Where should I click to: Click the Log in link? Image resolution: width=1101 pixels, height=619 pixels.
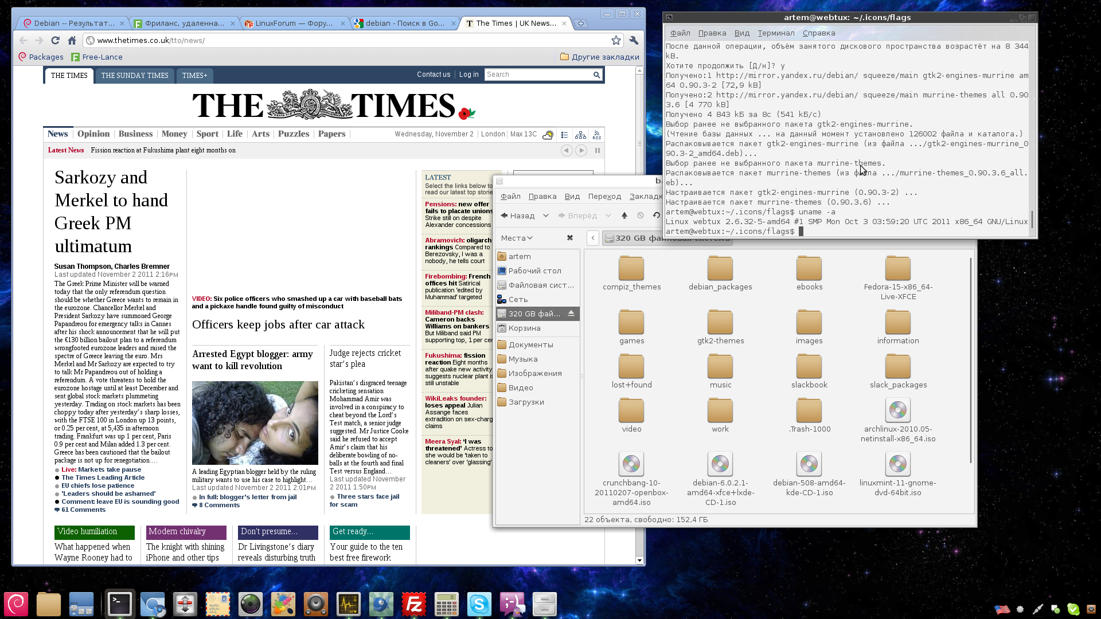[468, 75]
